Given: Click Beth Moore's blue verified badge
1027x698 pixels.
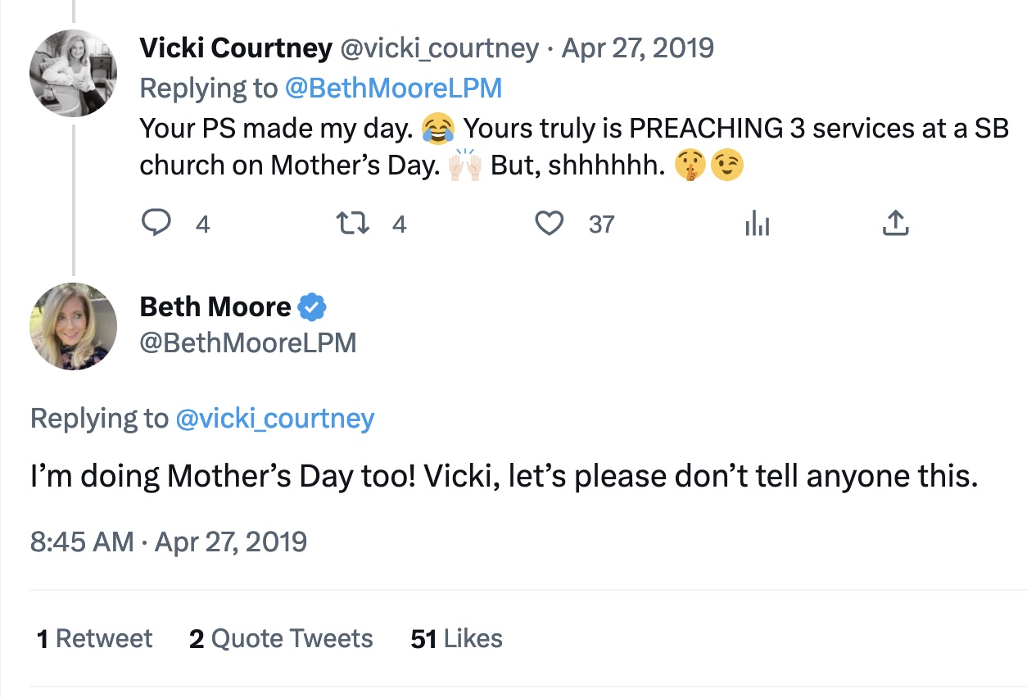Looking at the screenshot, I should point(314,306).
